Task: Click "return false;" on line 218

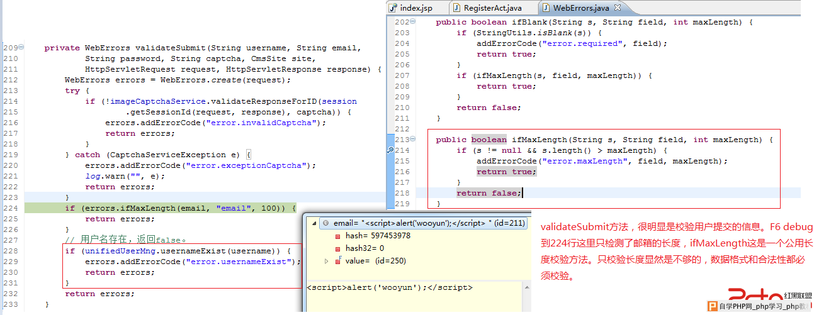Action: click(x=489, y=193)
